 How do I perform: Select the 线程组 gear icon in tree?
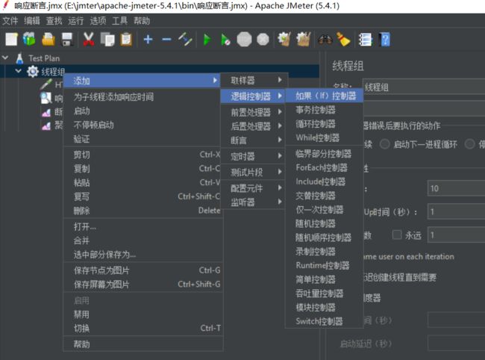33,72
